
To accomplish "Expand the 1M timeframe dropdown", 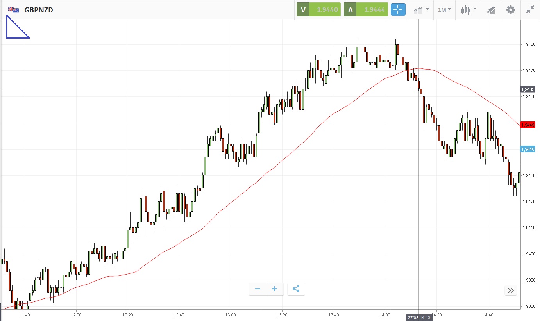I will click(x=444, y=10).
